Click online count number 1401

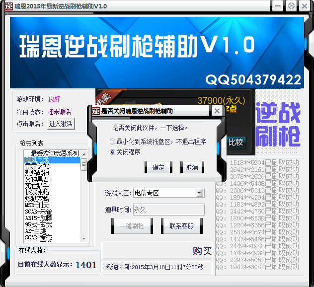[x=86, y=265]
